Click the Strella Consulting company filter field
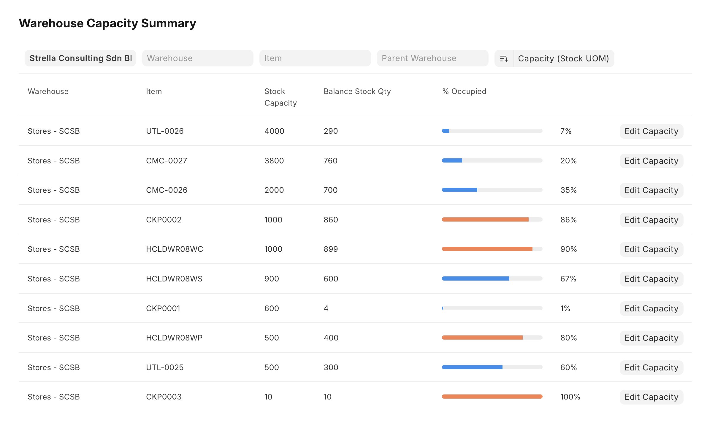This screenshot has width=707, height=425. [x=80, y=58]
